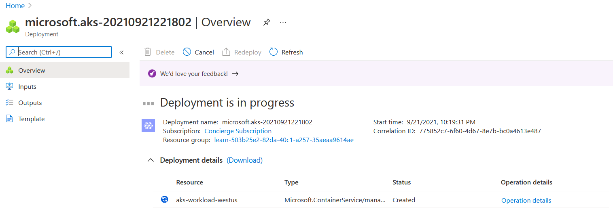The image size is (613, 222).
Task: Open the ellipsis more options menu
Action: [283, 22]
